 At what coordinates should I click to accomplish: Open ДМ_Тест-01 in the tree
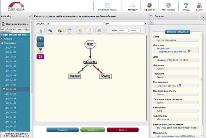coord(11,108)
